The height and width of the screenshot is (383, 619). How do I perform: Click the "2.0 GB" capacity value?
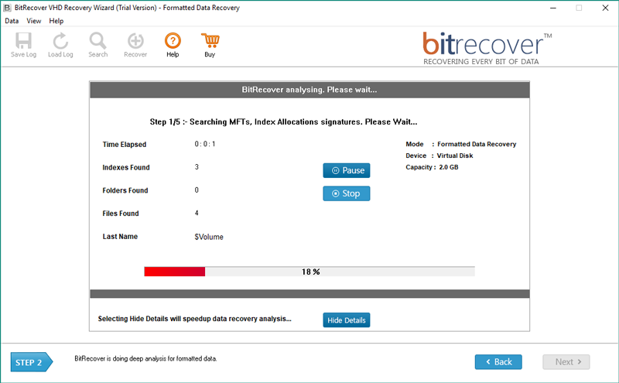(449, 167)
